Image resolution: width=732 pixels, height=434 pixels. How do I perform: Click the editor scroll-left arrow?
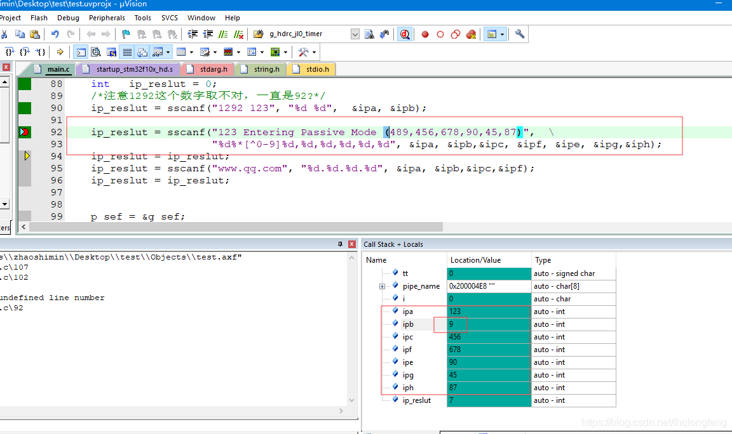click(24, 227)
